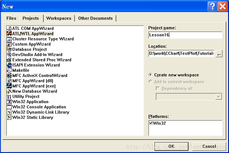Select the Cluster Resource Type Wizard icon
229x153 pixels.
tap(9, 39)
